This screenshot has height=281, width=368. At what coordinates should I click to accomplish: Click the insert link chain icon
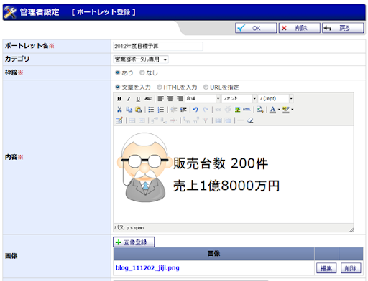(x=218, y=110)
